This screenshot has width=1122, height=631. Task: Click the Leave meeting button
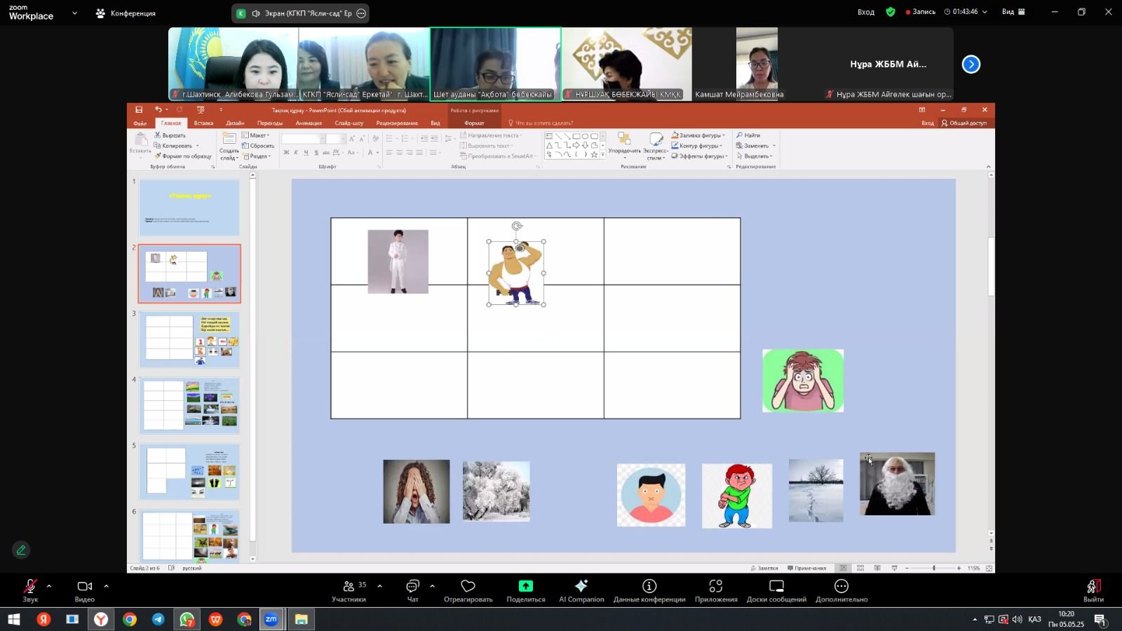(1093, 590)
